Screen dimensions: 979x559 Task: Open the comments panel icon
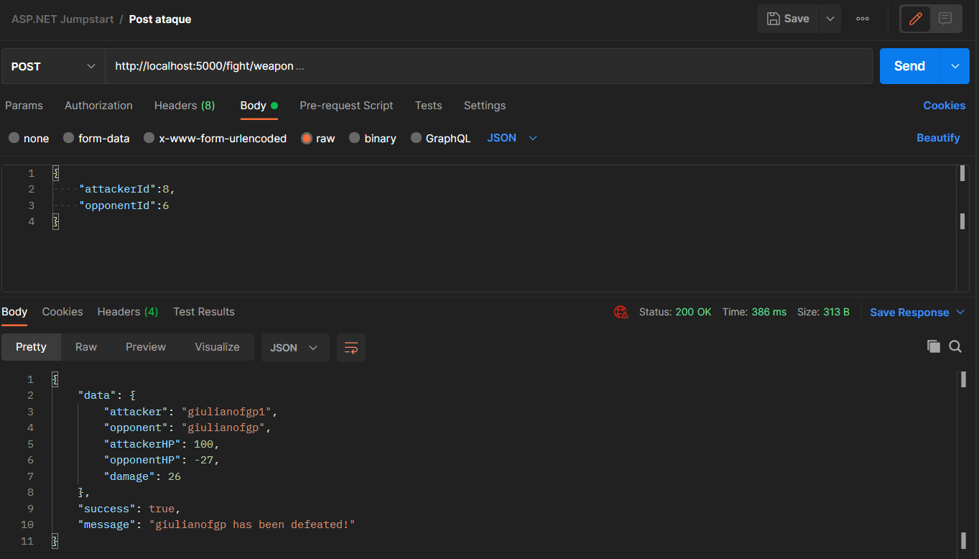pyautogui.click(x=945, y=19)
